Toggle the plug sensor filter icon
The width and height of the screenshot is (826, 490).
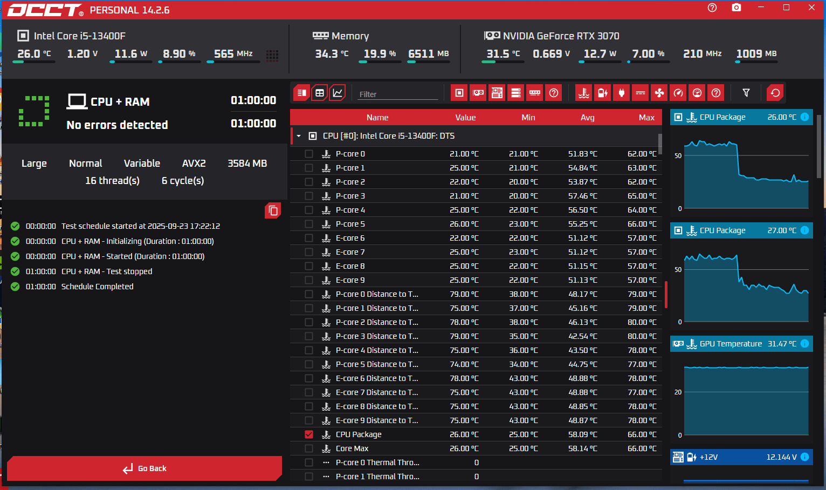pos(622,93)
